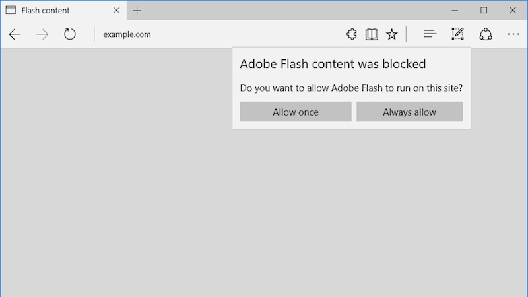The height and width of the screenshot is (297, 528).
Task: Make a Web Note with the pen icon
Action: coord(458,34)
